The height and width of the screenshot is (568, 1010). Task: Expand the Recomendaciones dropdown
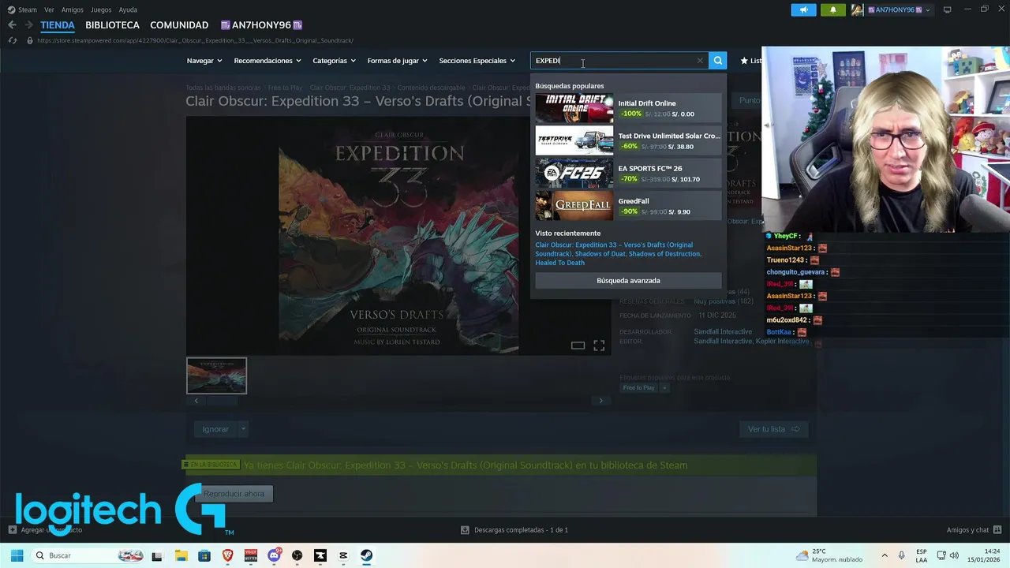click(x=267, y=61)
